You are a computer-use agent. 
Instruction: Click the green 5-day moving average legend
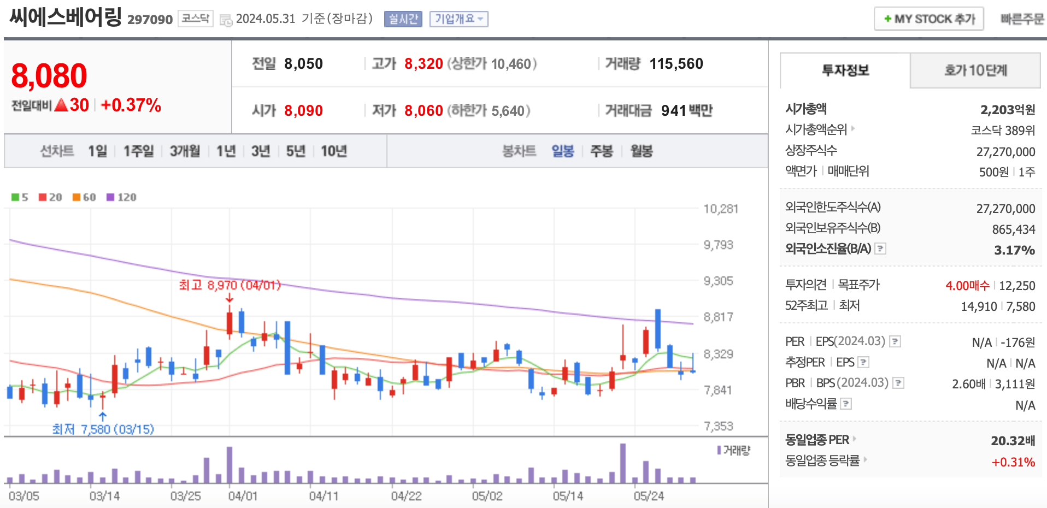pyautogui.click(x=20, y=197)
